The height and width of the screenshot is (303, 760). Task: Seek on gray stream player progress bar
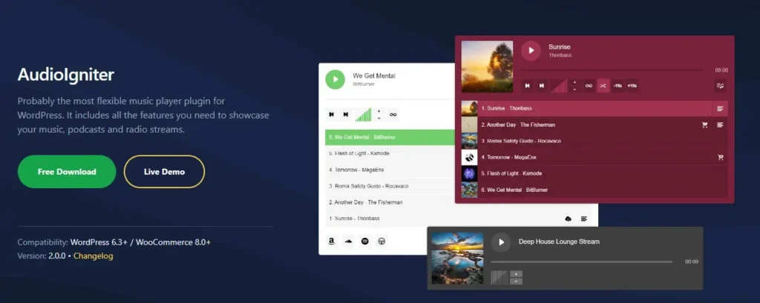tap(582, 262)
